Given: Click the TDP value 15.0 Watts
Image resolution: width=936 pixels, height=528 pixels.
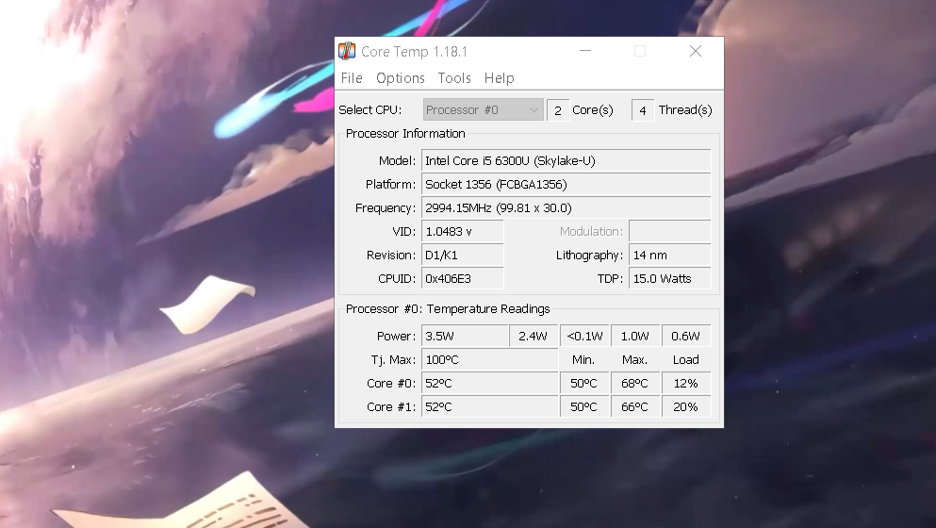Looking at the screenshot, I should click(x=670, y=279).
